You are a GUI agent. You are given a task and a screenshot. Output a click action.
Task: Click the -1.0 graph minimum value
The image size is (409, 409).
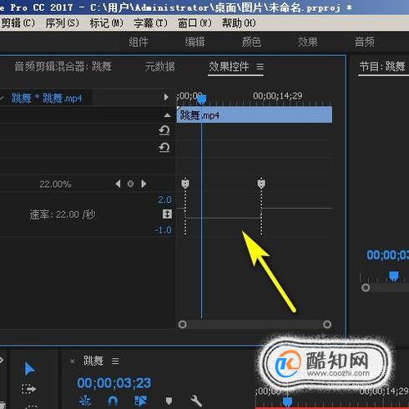pyautogui.click(x=164, y=230)
